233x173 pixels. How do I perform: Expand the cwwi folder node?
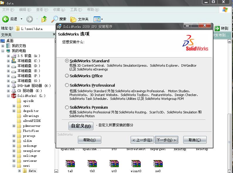coord(14,106)
